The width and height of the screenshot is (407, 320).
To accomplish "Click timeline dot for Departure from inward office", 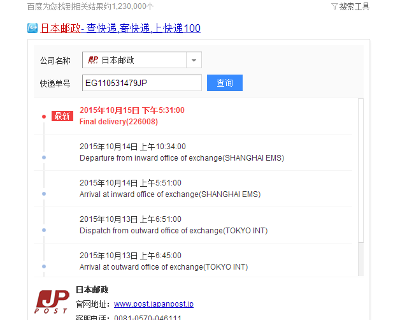I will 44,157.
